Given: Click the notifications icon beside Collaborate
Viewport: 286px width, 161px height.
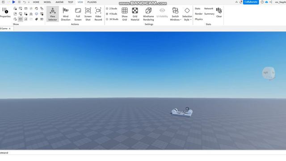Looking at the screenshot, I should click(x=241, y=2).
